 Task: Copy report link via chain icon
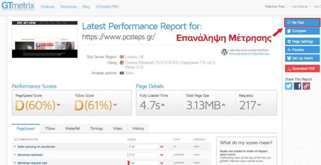[x=306, y=86]
